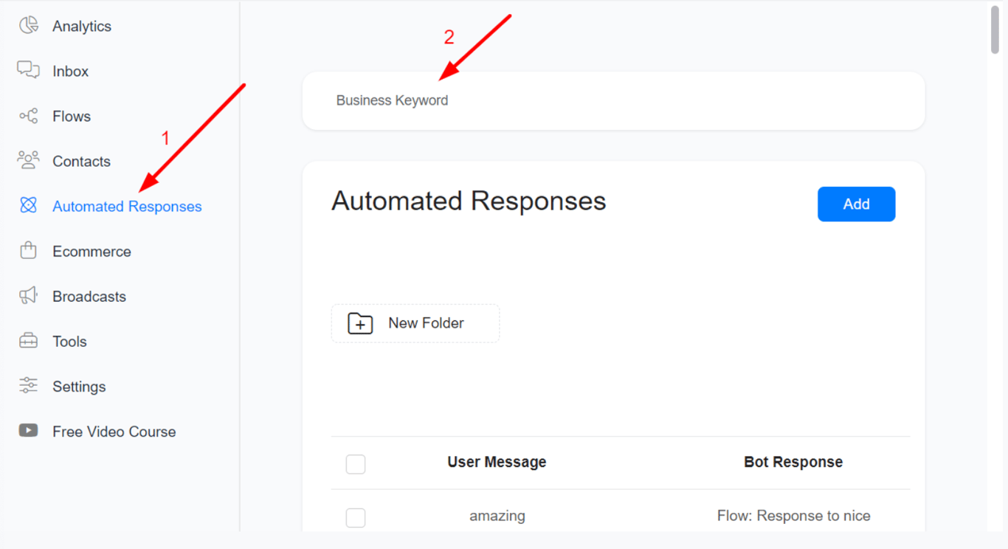Open Broadcasts from the sidebar
The image size is (1008, 549).
pos(89,297)
